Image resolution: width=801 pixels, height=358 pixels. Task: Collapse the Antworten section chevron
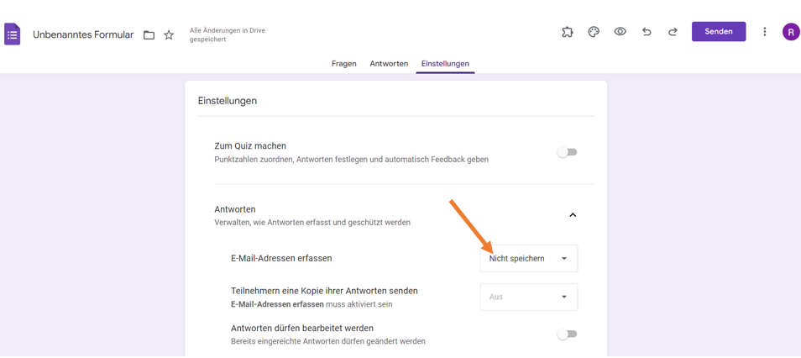[x=573, y=215]
